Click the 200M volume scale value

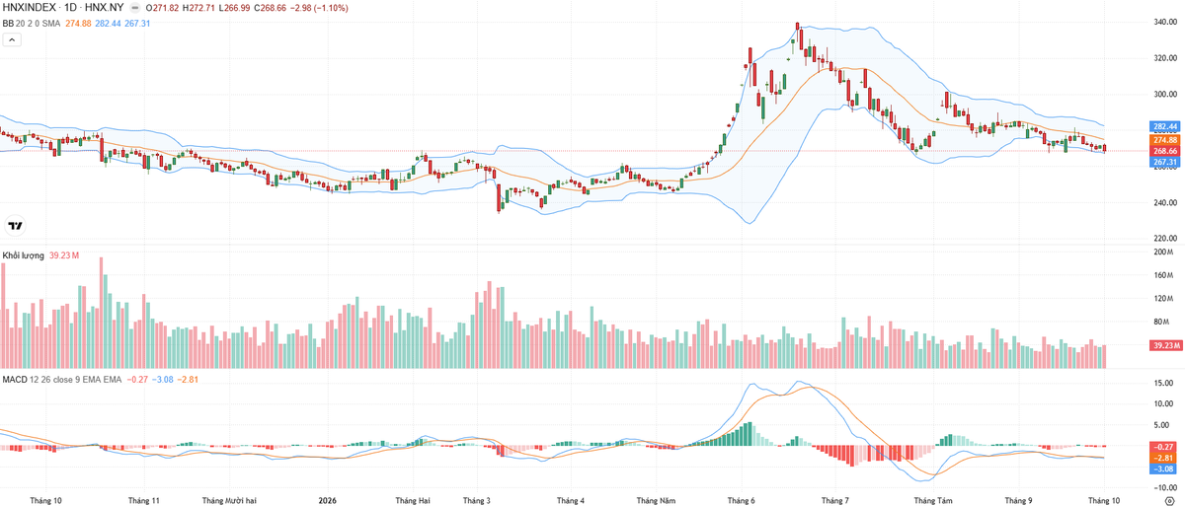click(1163, 252)
